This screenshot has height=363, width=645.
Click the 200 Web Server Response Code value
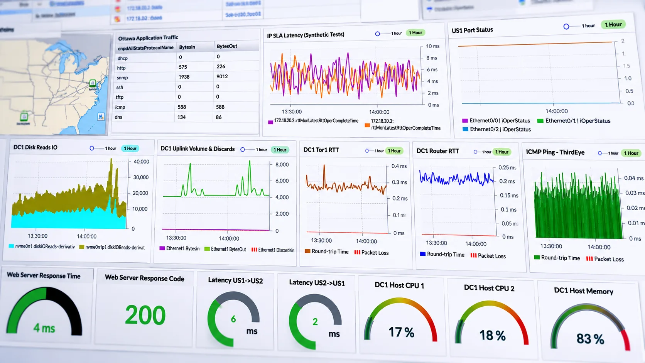(145, 315)
